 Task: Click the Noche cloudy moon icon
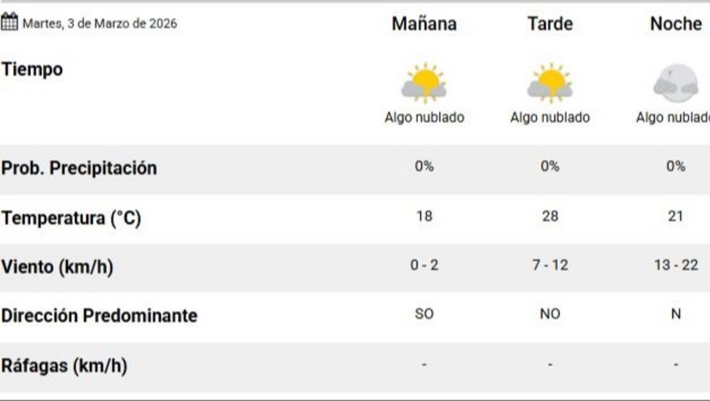676,83
